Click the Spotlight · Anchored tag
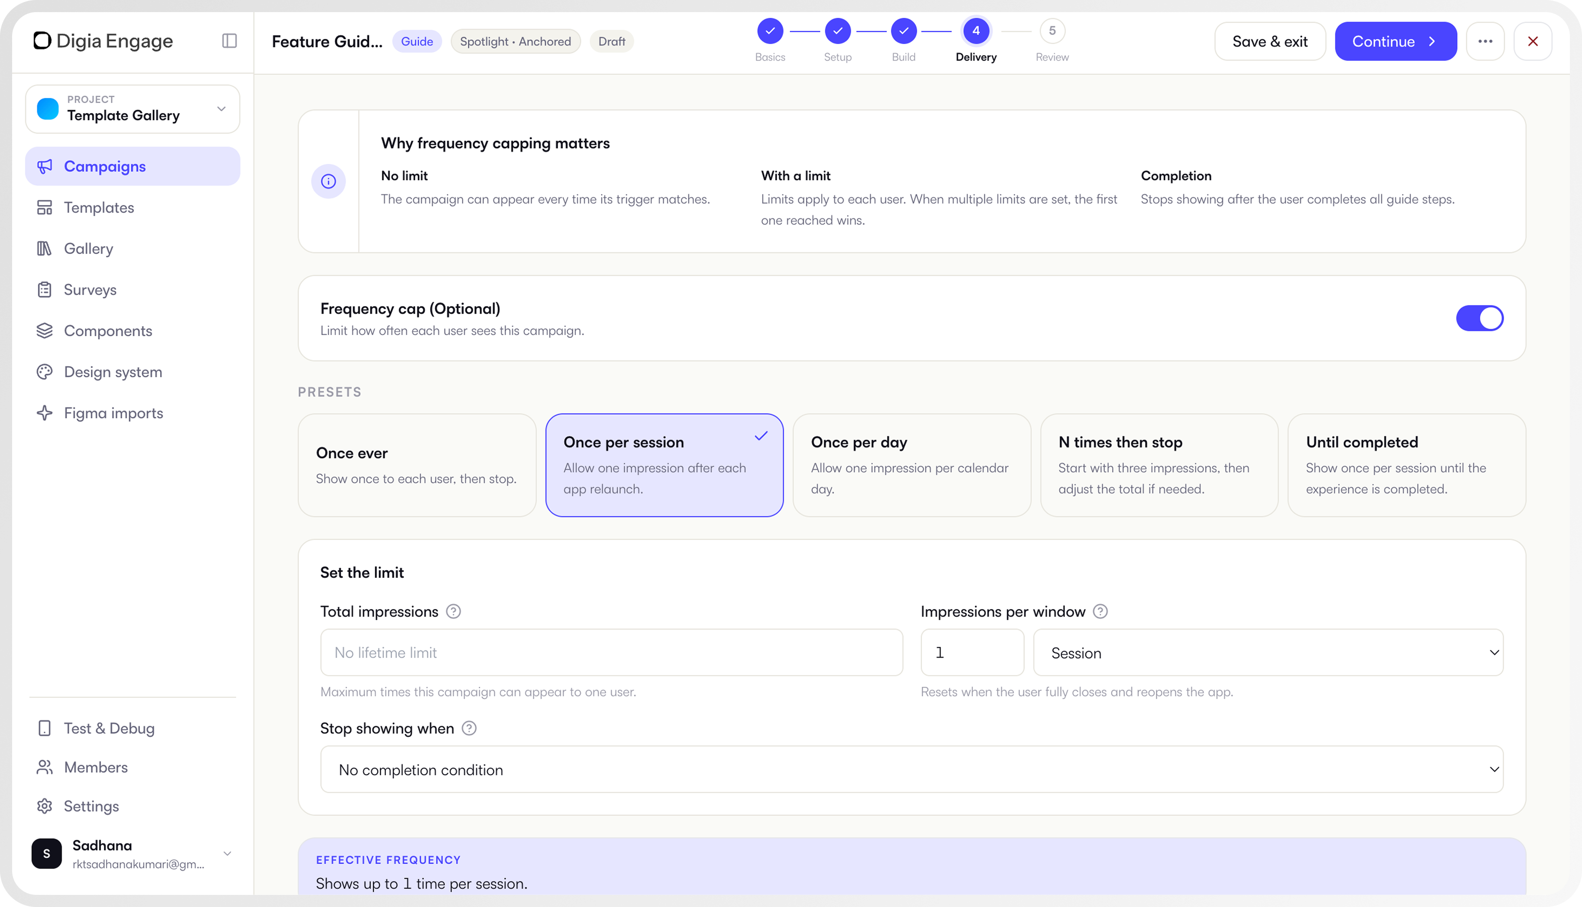 click(x=515, y=41)
